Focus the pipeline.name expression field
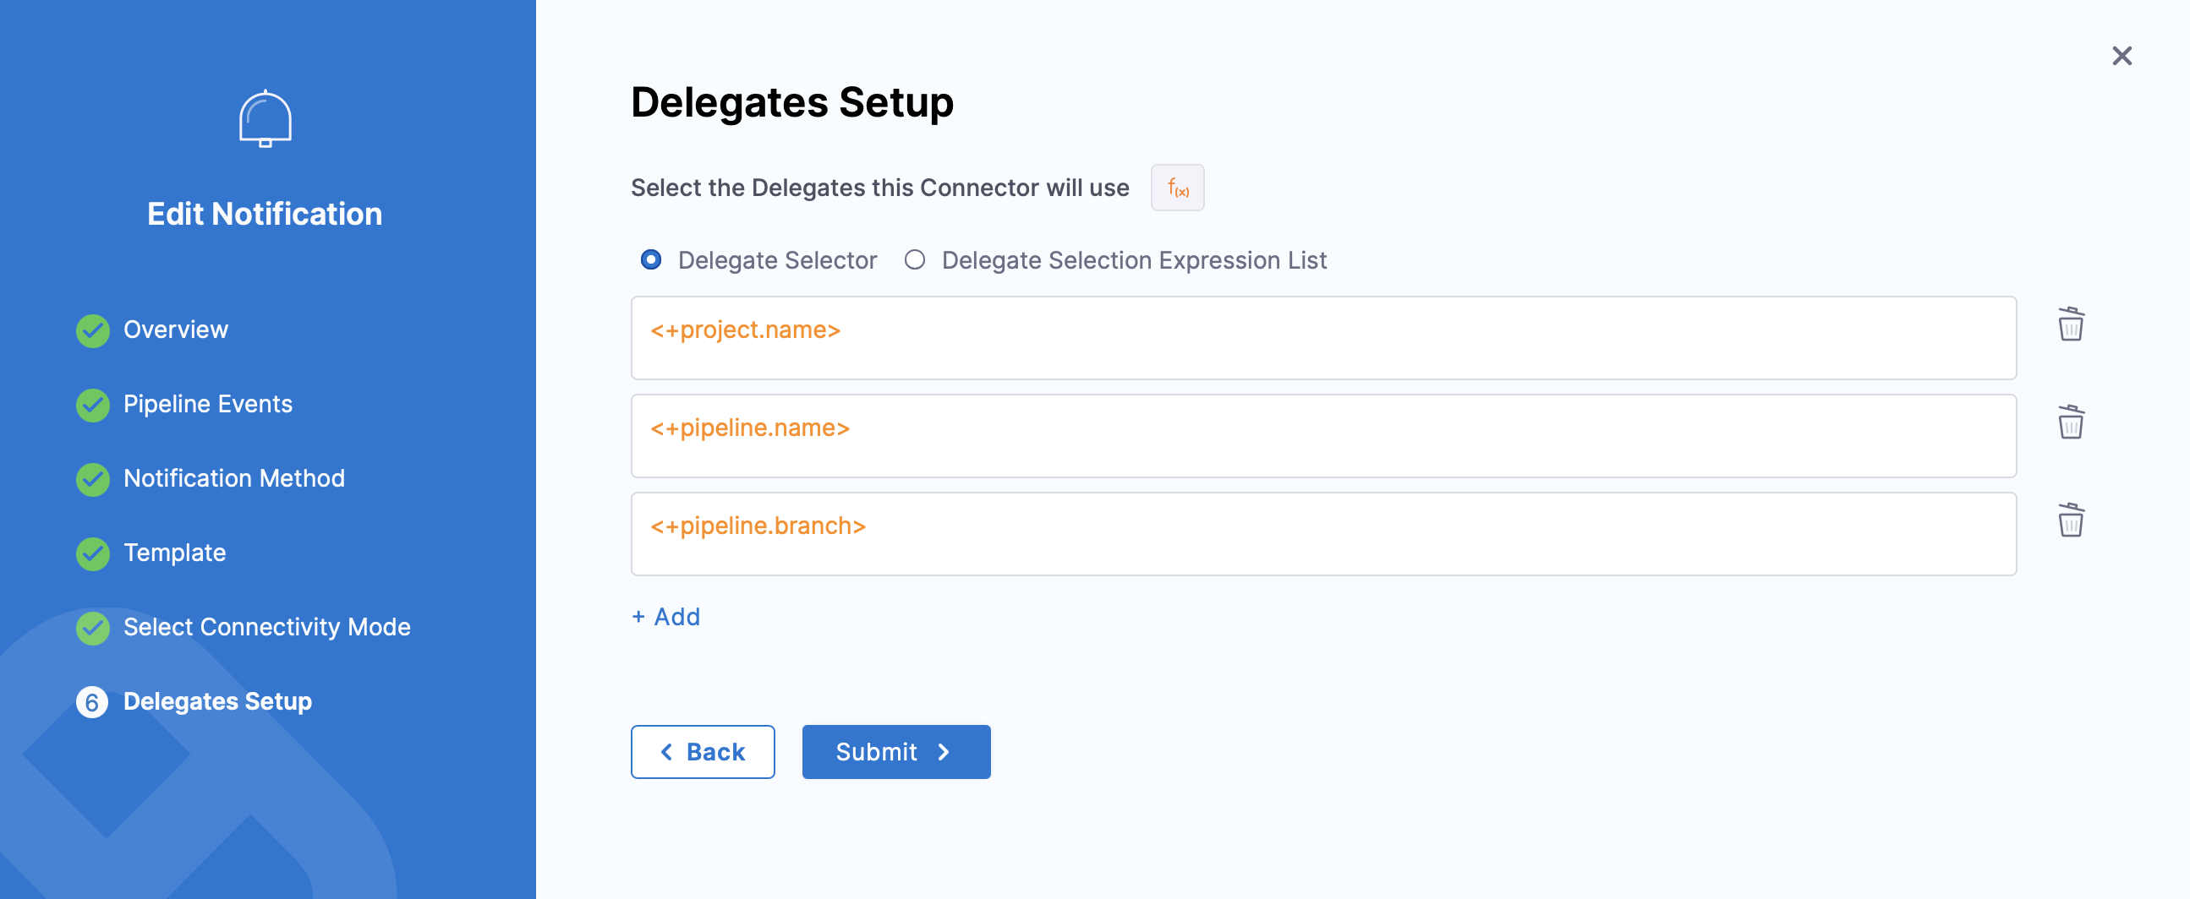The image size is (2190, 899). coord(1322,436)
